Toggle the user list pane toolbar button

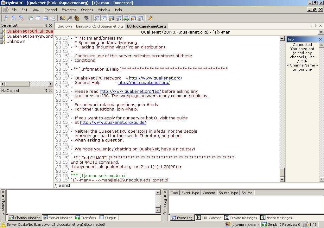133,18
